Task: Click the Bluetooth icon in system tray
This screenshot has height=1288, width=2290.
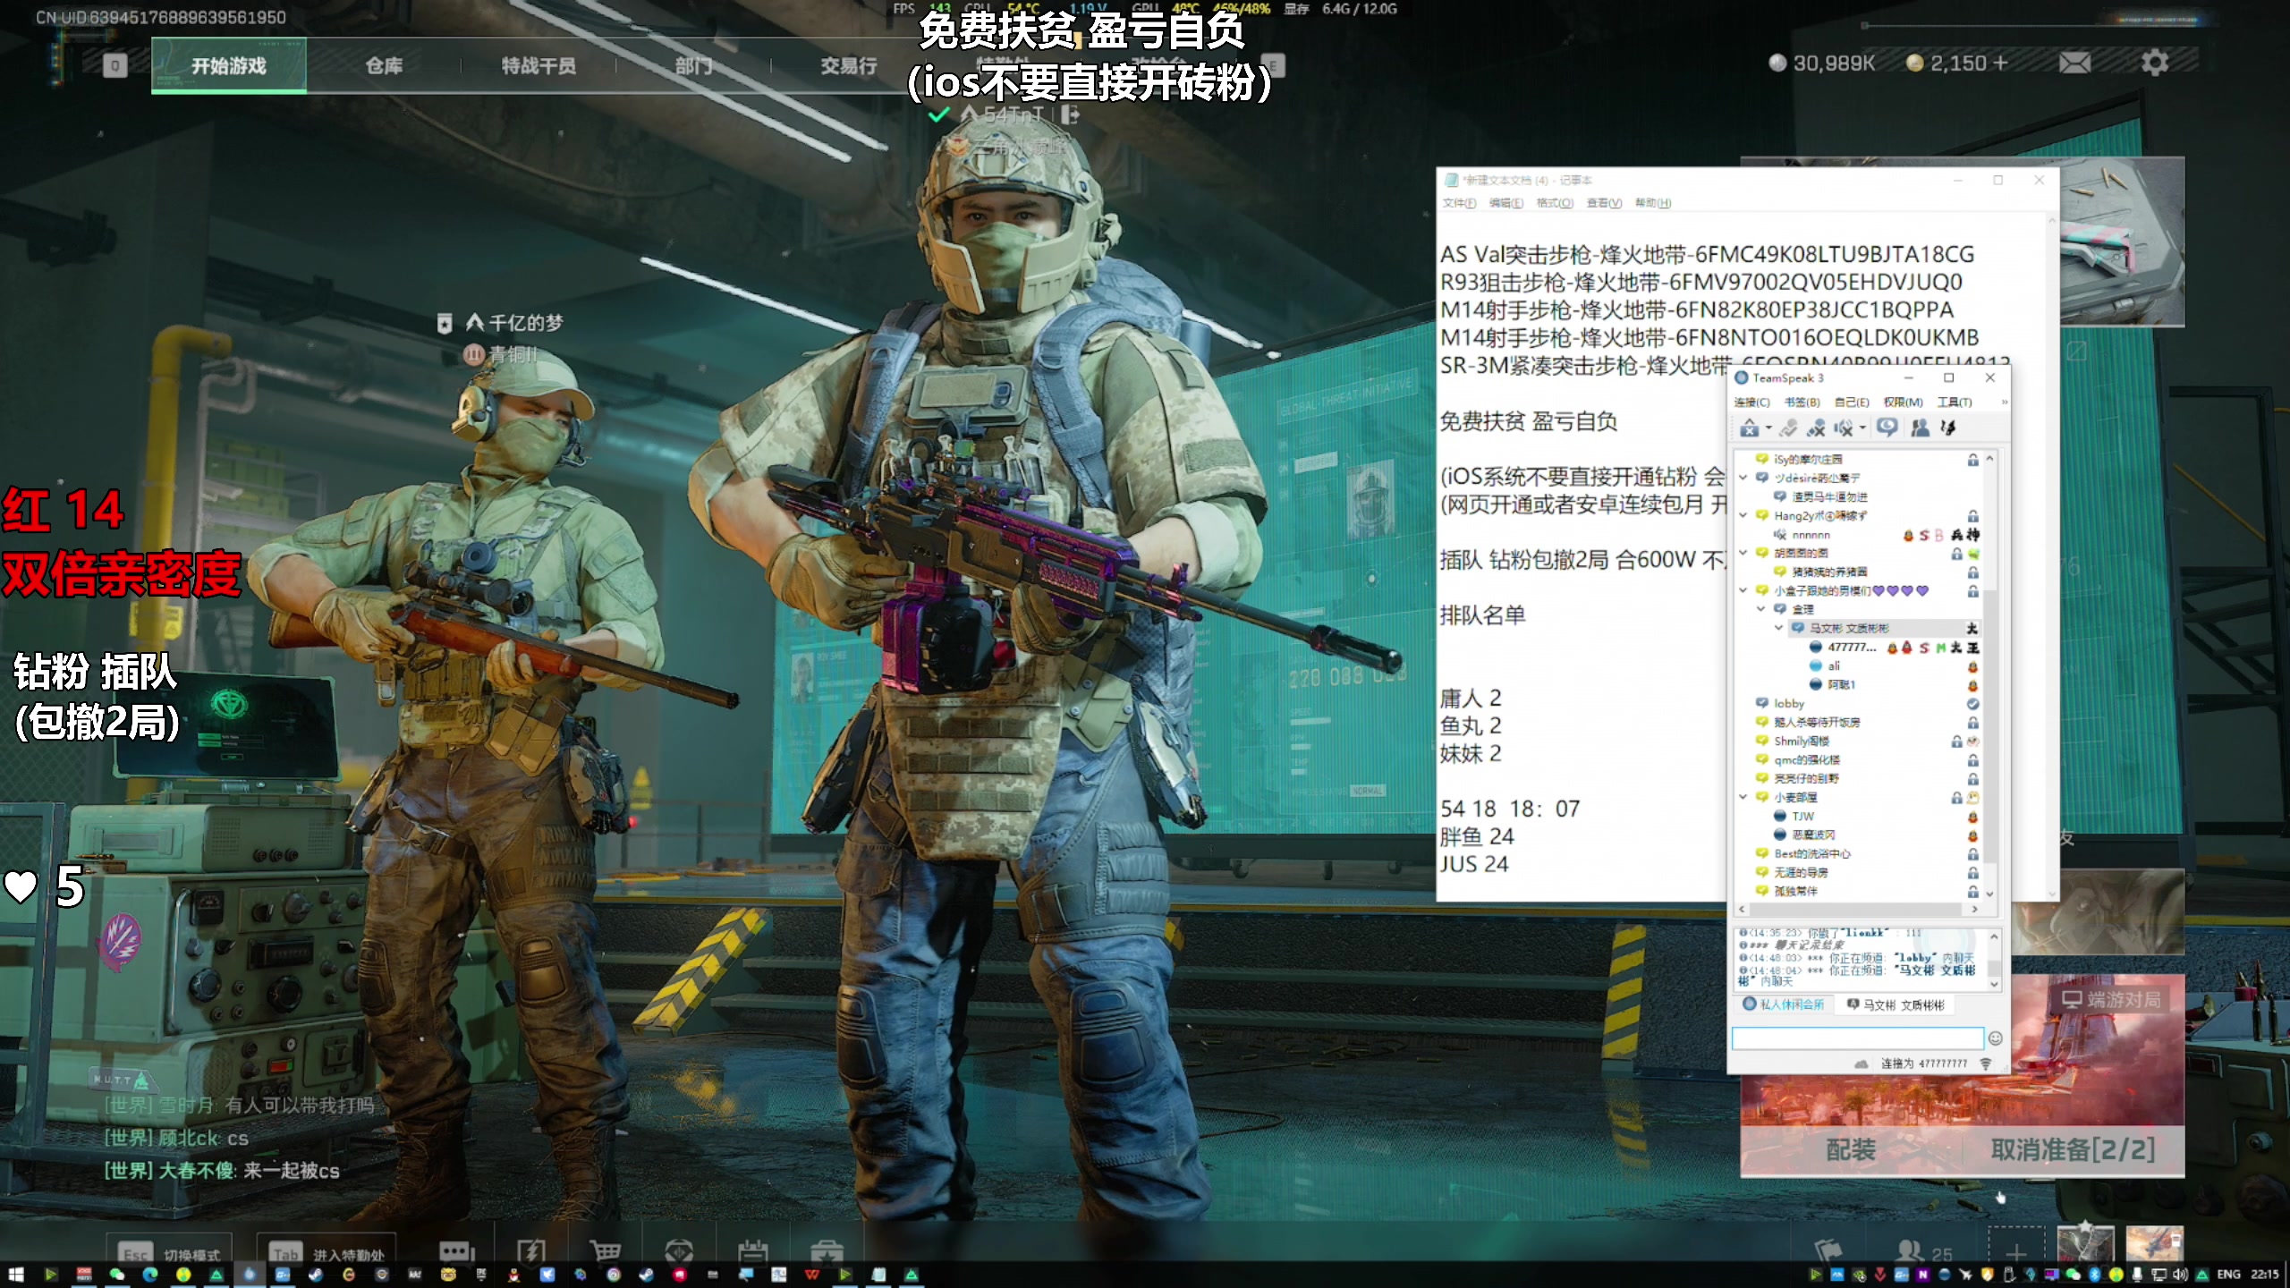Action: 2094,1275
